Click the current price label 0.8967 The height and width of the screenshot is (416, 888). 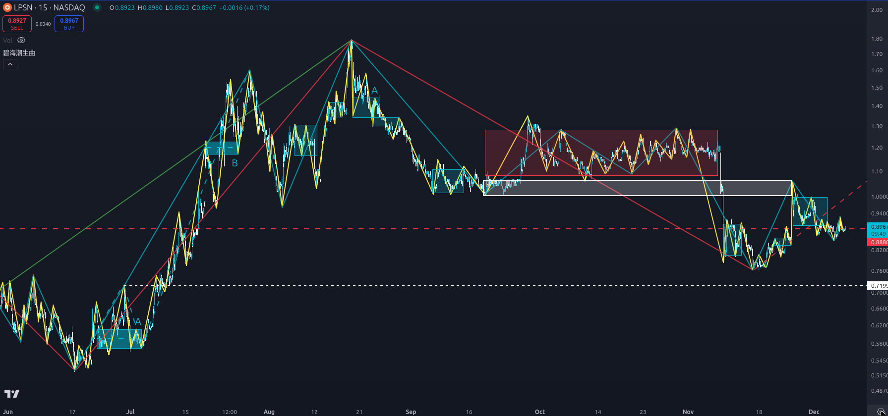(x=878, y=227)
